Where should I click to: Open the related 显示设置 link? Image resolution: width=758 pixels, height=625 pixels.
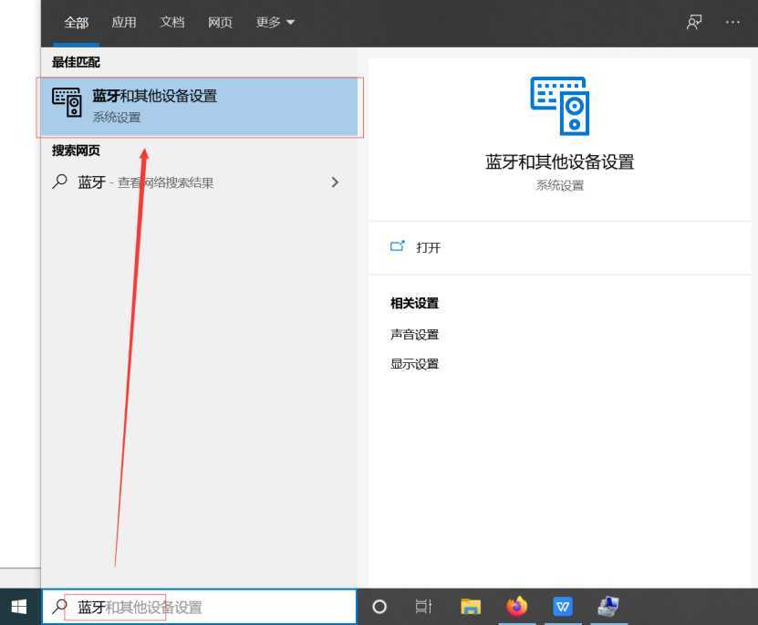point(414,364)
